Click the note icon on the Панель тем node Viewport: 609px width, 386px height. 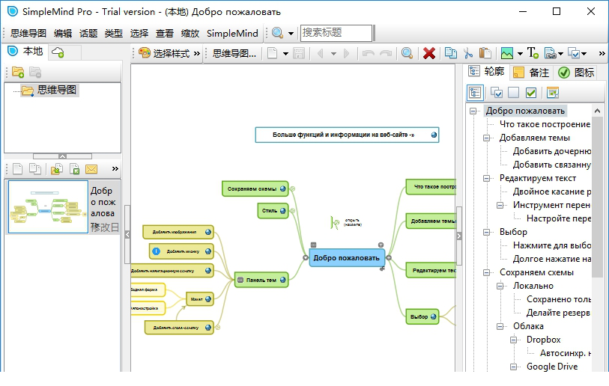tap(240, 280)
